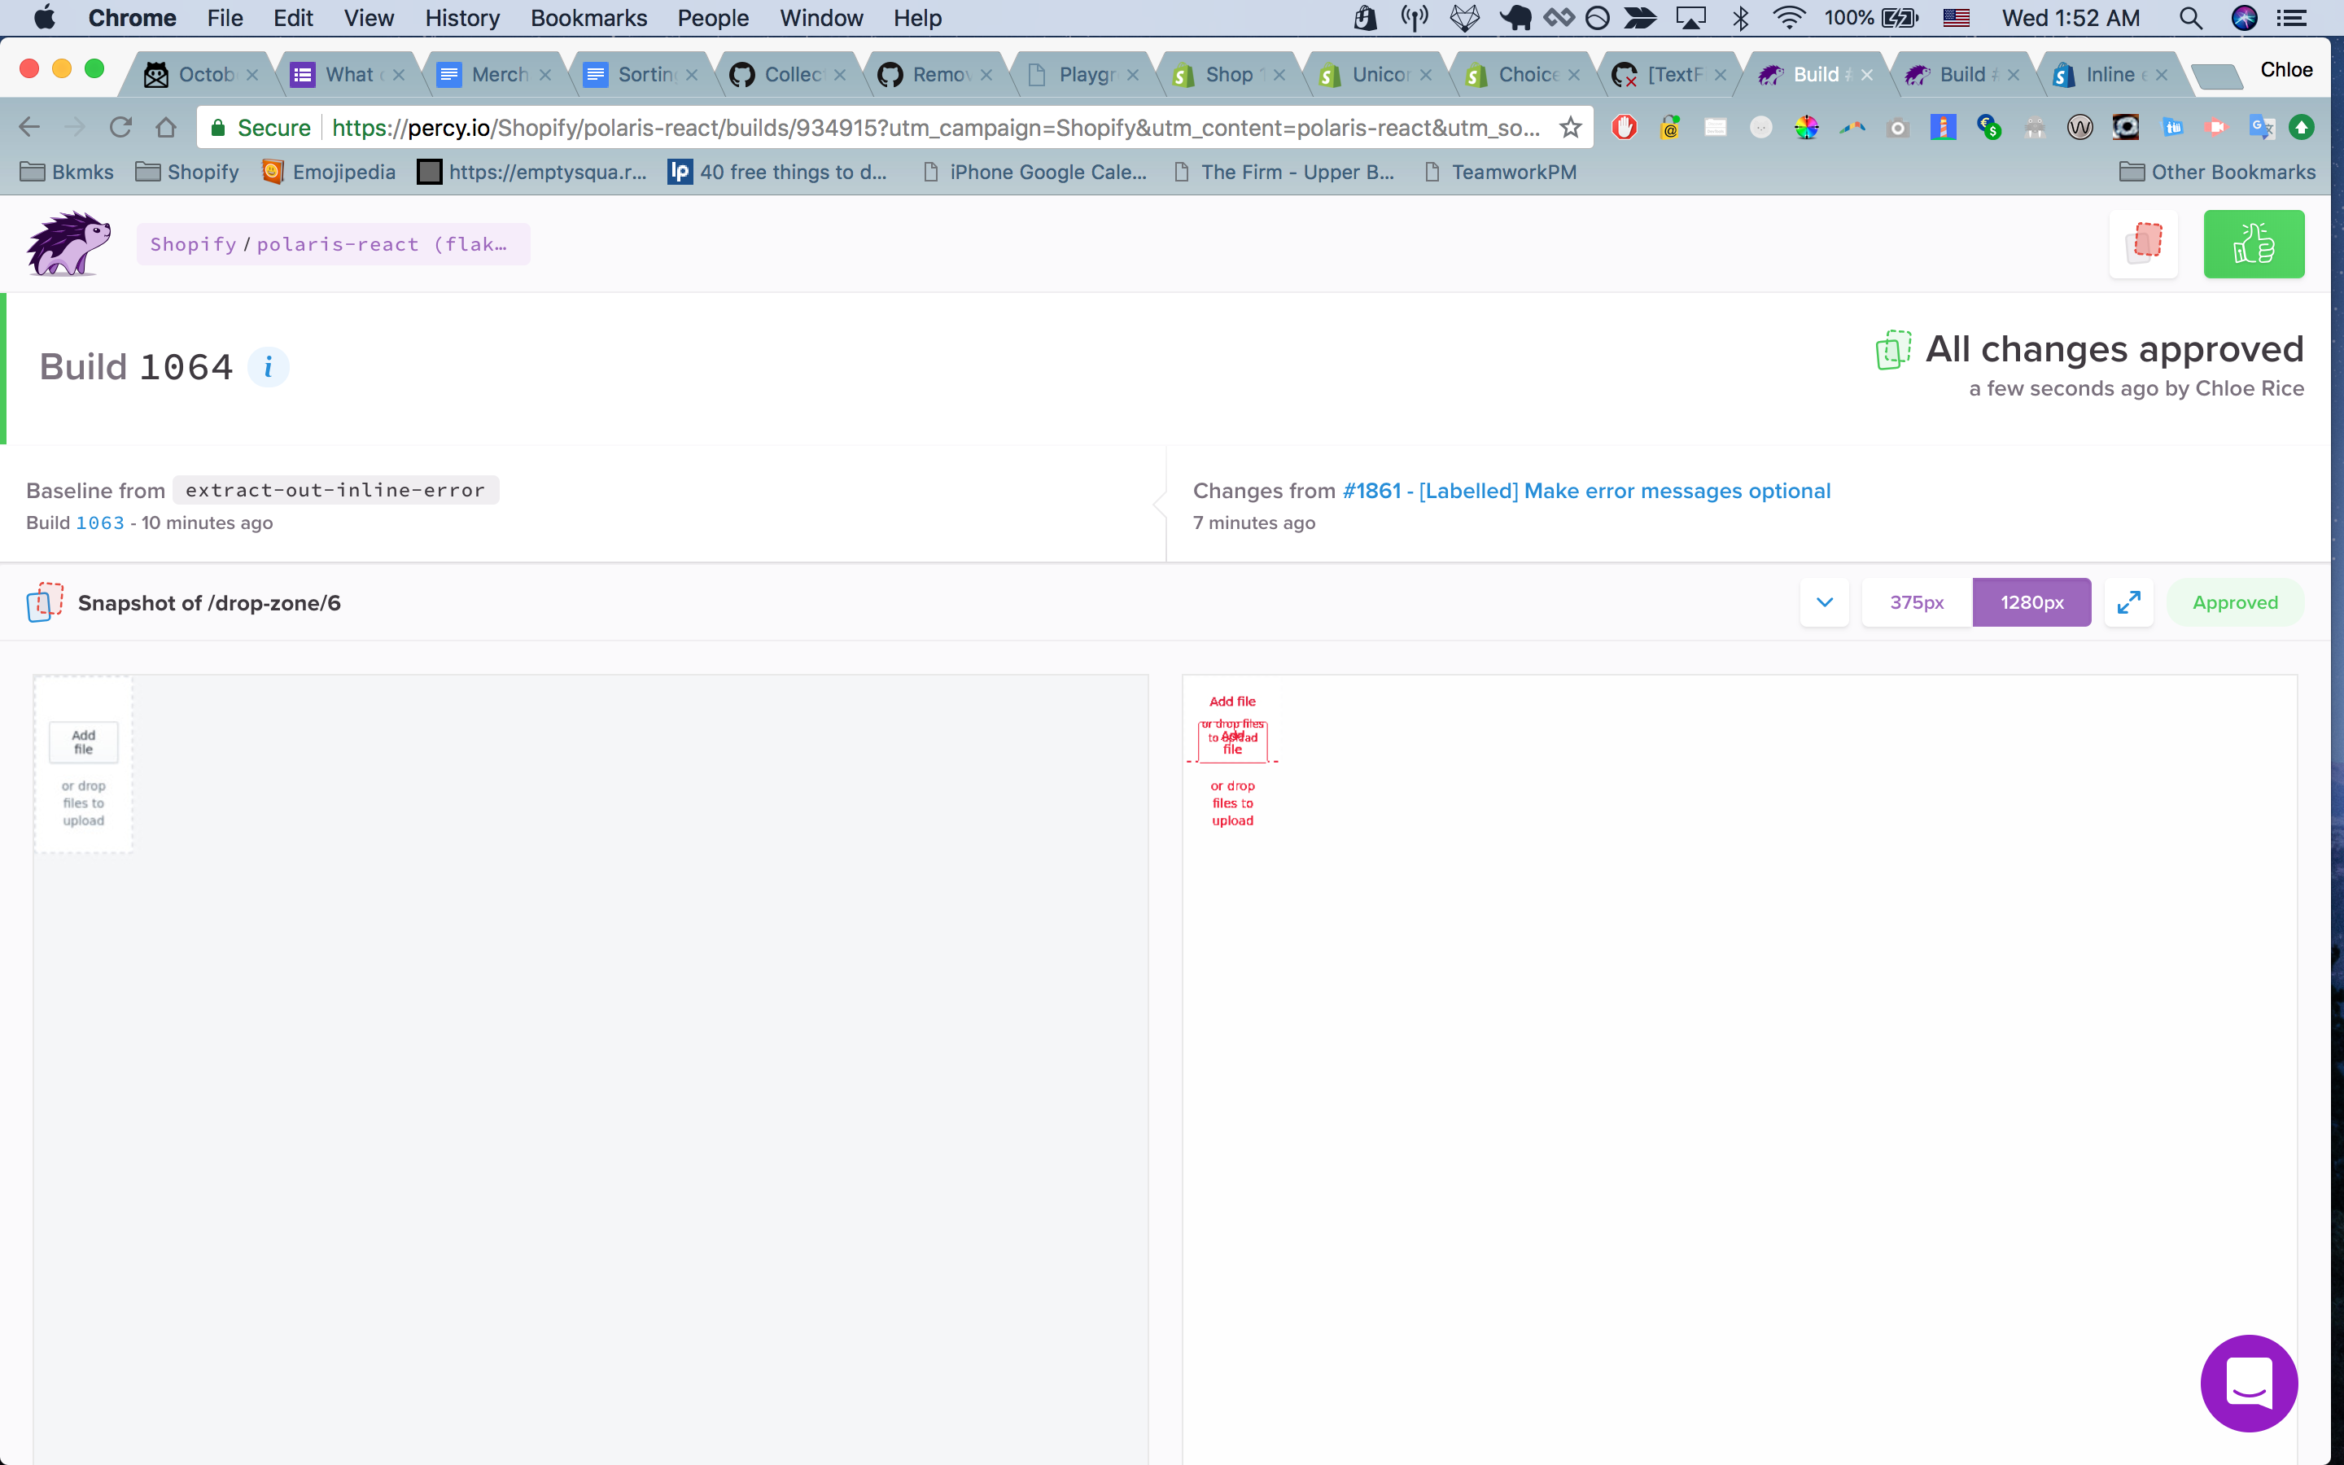Screen dimensions: 2344x1465
Task: Click the WordPress W extension icon
Action: click(2079, 127)
